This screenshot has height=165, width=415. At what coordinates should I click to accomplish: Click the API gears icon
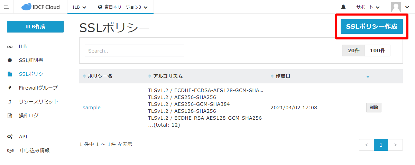[10, 137]
